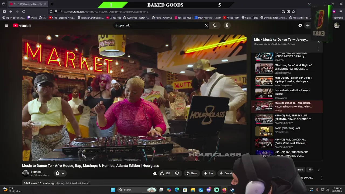
Task: Open the volume control in system tray
Action: coord(327,190)
